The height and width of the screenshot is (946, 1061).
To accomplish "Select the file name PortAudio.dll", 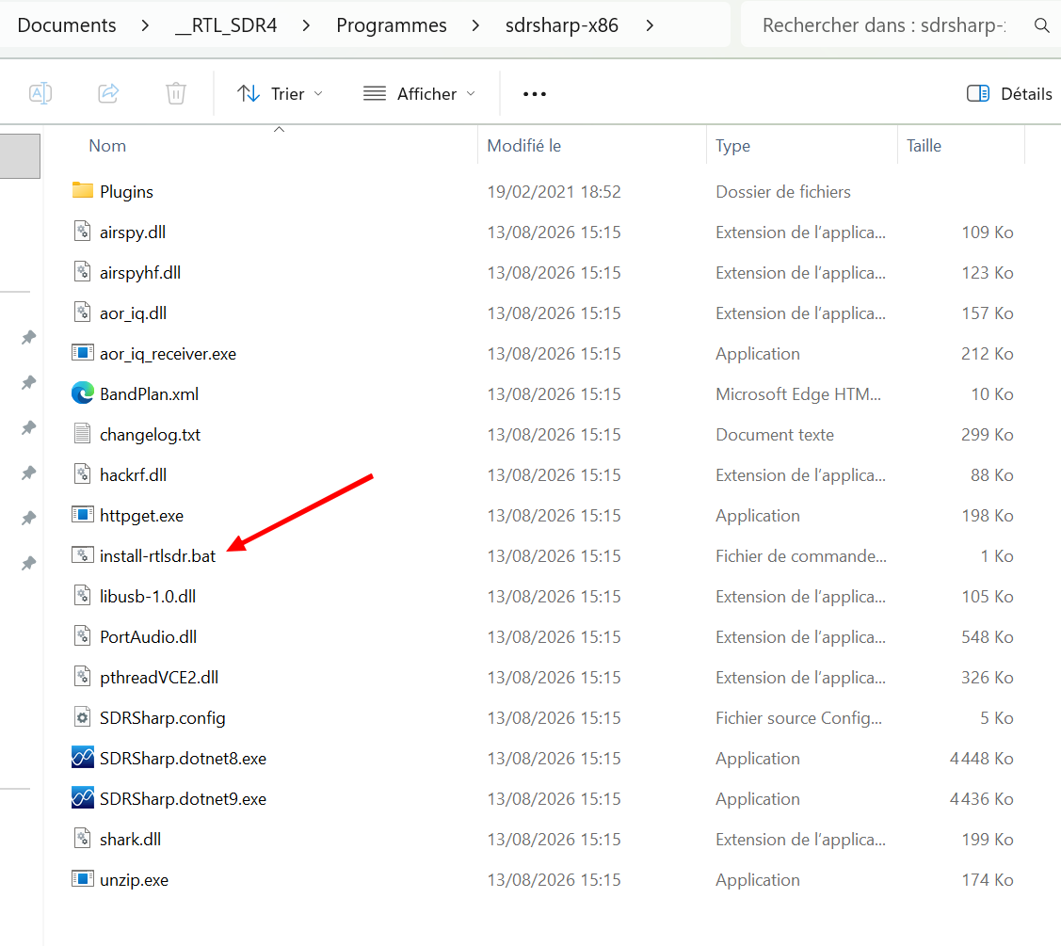I will [148, 636].
